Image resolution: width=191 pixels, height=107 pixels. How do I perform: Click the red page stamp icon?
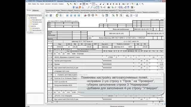(x=85, y=15)
